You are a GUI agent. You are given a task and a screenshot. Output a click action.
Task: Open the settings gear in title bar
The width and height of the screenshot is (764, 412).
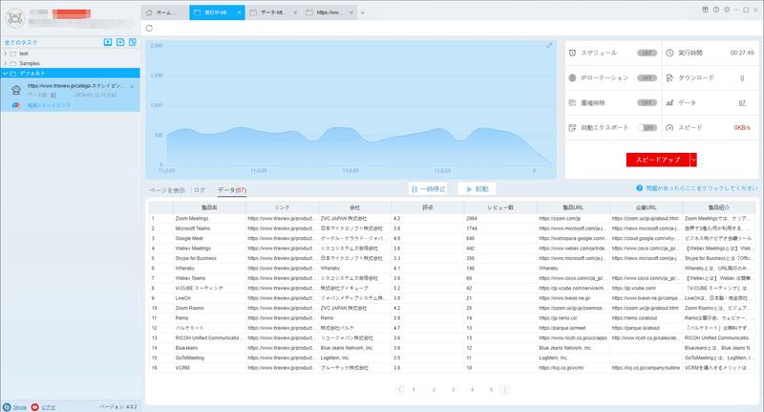pos(727,10)
